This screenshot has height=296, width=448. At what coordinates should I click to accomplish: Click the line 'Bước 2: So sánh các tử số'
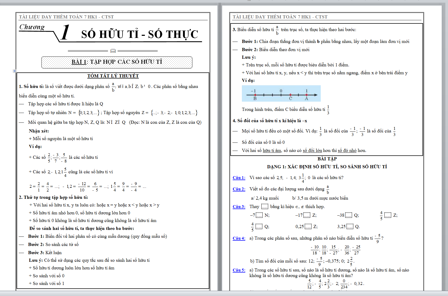[53, 245]
